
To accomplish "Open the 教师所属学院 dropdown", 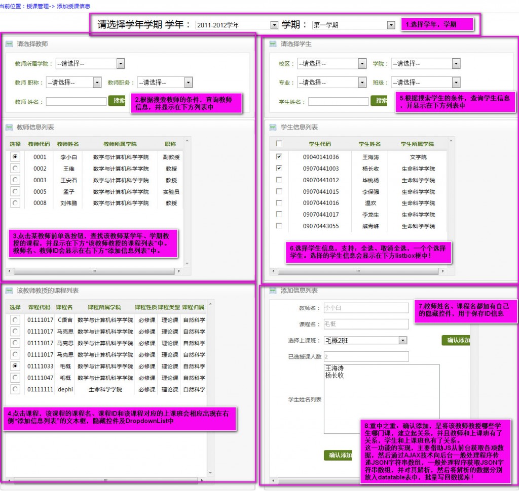I will click(90, 63).
